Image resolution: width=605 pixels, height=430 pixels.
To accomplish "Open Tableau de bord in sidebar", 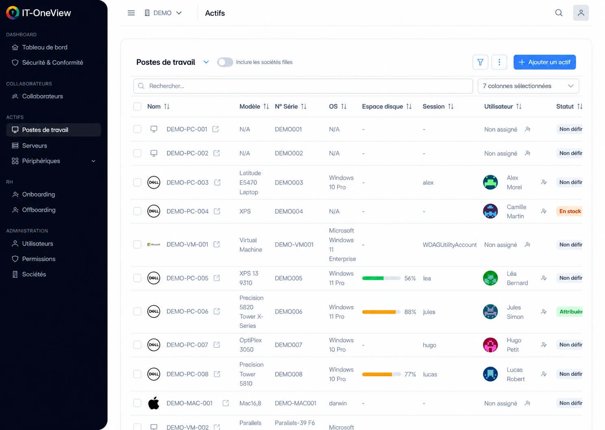I will [45, 47].
